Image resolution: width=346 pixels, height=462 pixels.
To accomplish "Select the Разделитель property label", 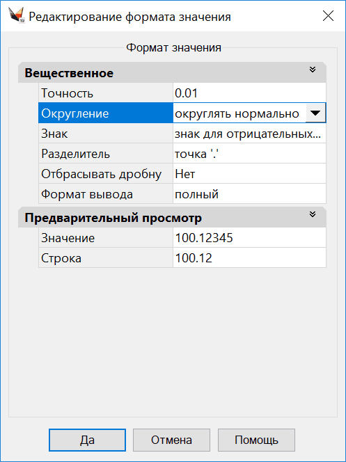I will 106,154.
